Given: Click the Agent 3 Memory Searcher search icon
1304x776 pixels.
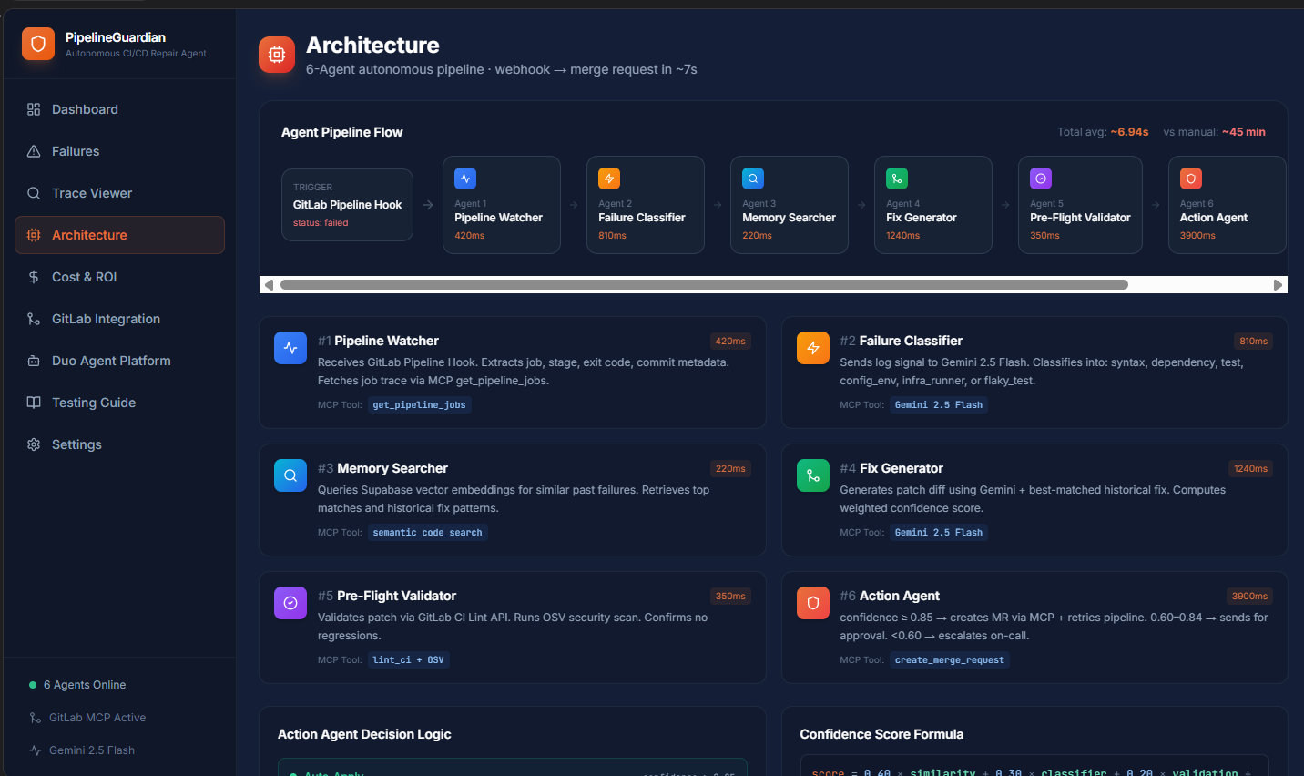Looking at the screenshot, I should [753, 179].
